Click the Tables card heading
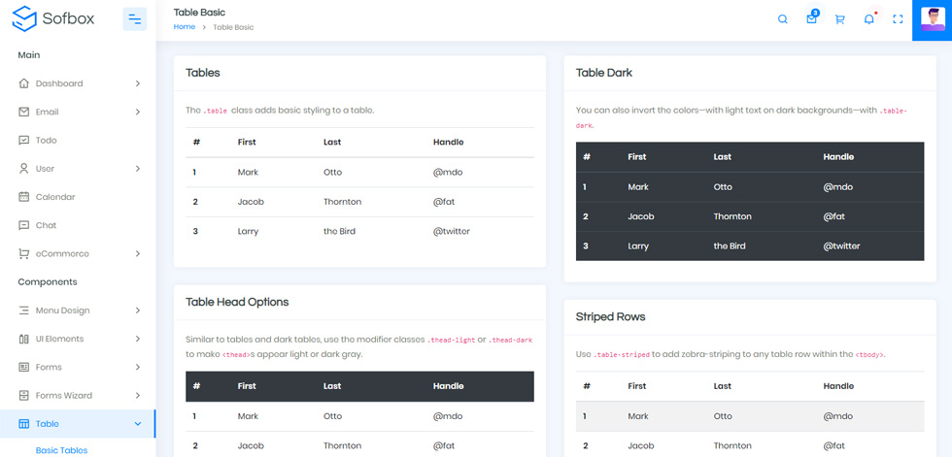Viewport: 952px width, 457px height. pos(203,73)
